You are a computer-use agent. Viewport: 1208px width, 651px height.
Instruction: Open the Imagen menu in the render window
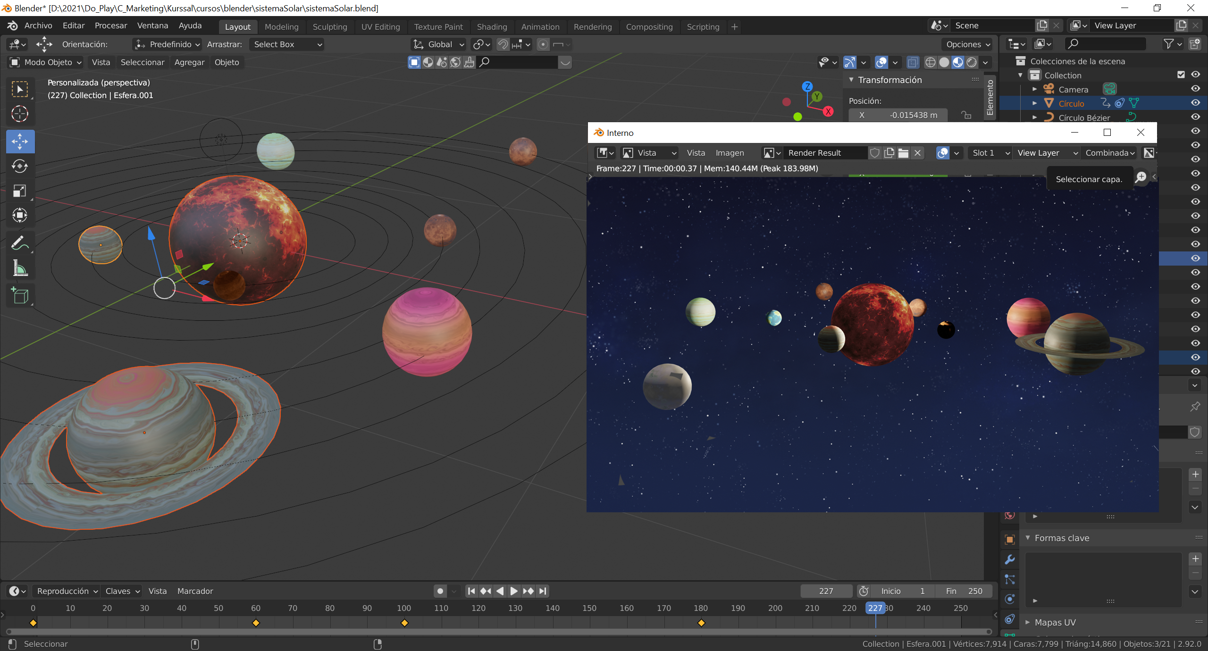pos(730,153)
